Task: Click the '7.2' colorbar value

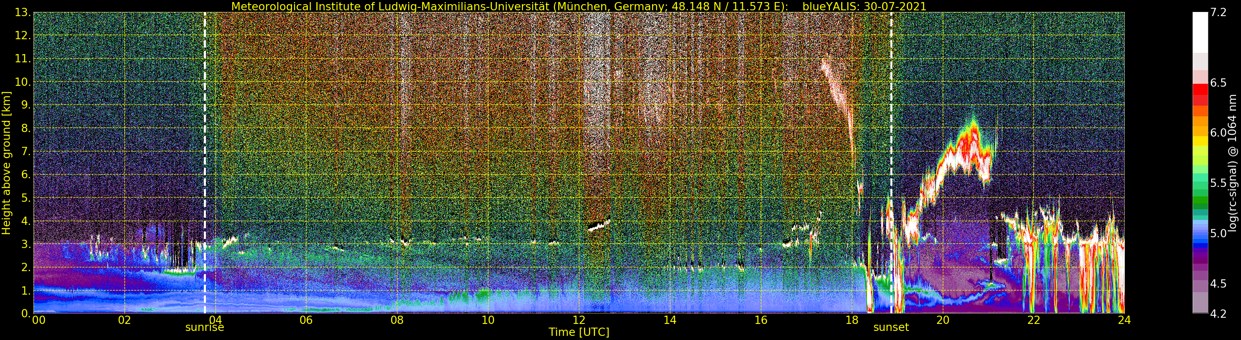Action: [1218, 12]
